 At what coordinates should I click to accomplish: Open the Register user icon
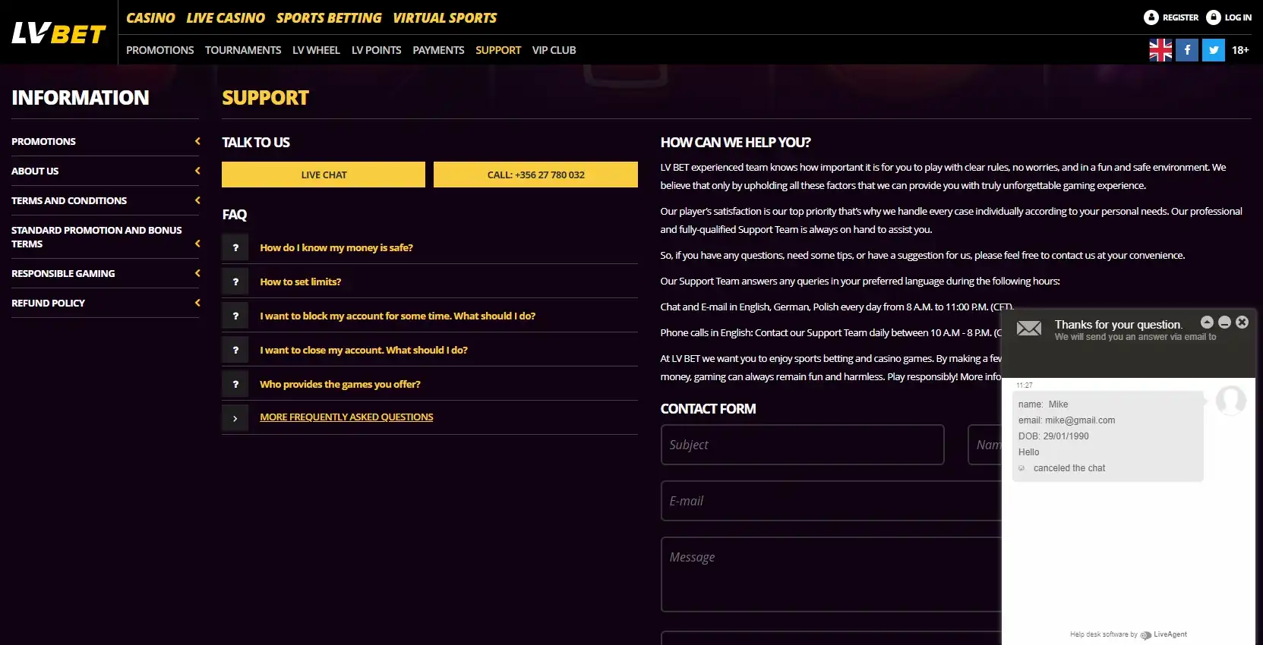[1151, 17]
